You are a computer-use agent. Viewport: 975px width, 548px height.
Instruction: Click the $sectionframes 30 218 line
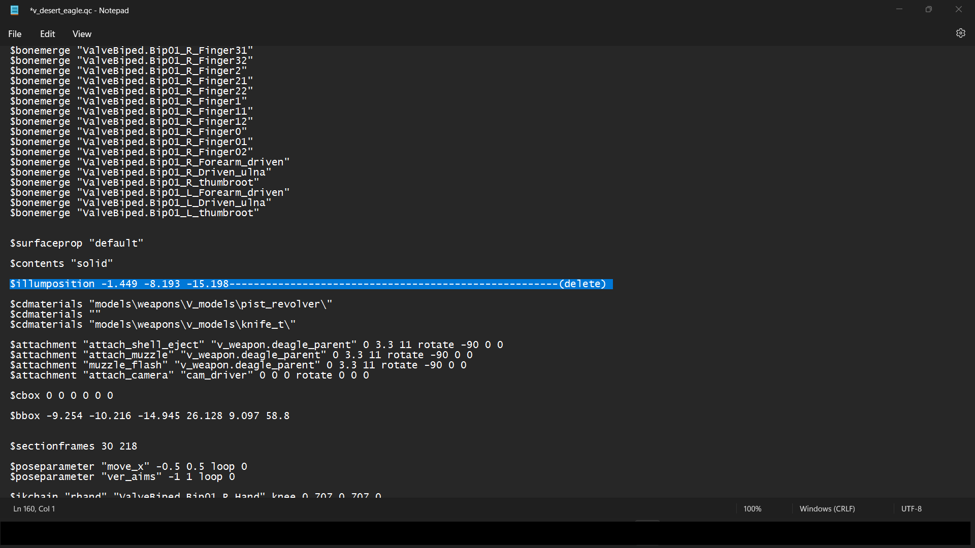click(74, 447)
